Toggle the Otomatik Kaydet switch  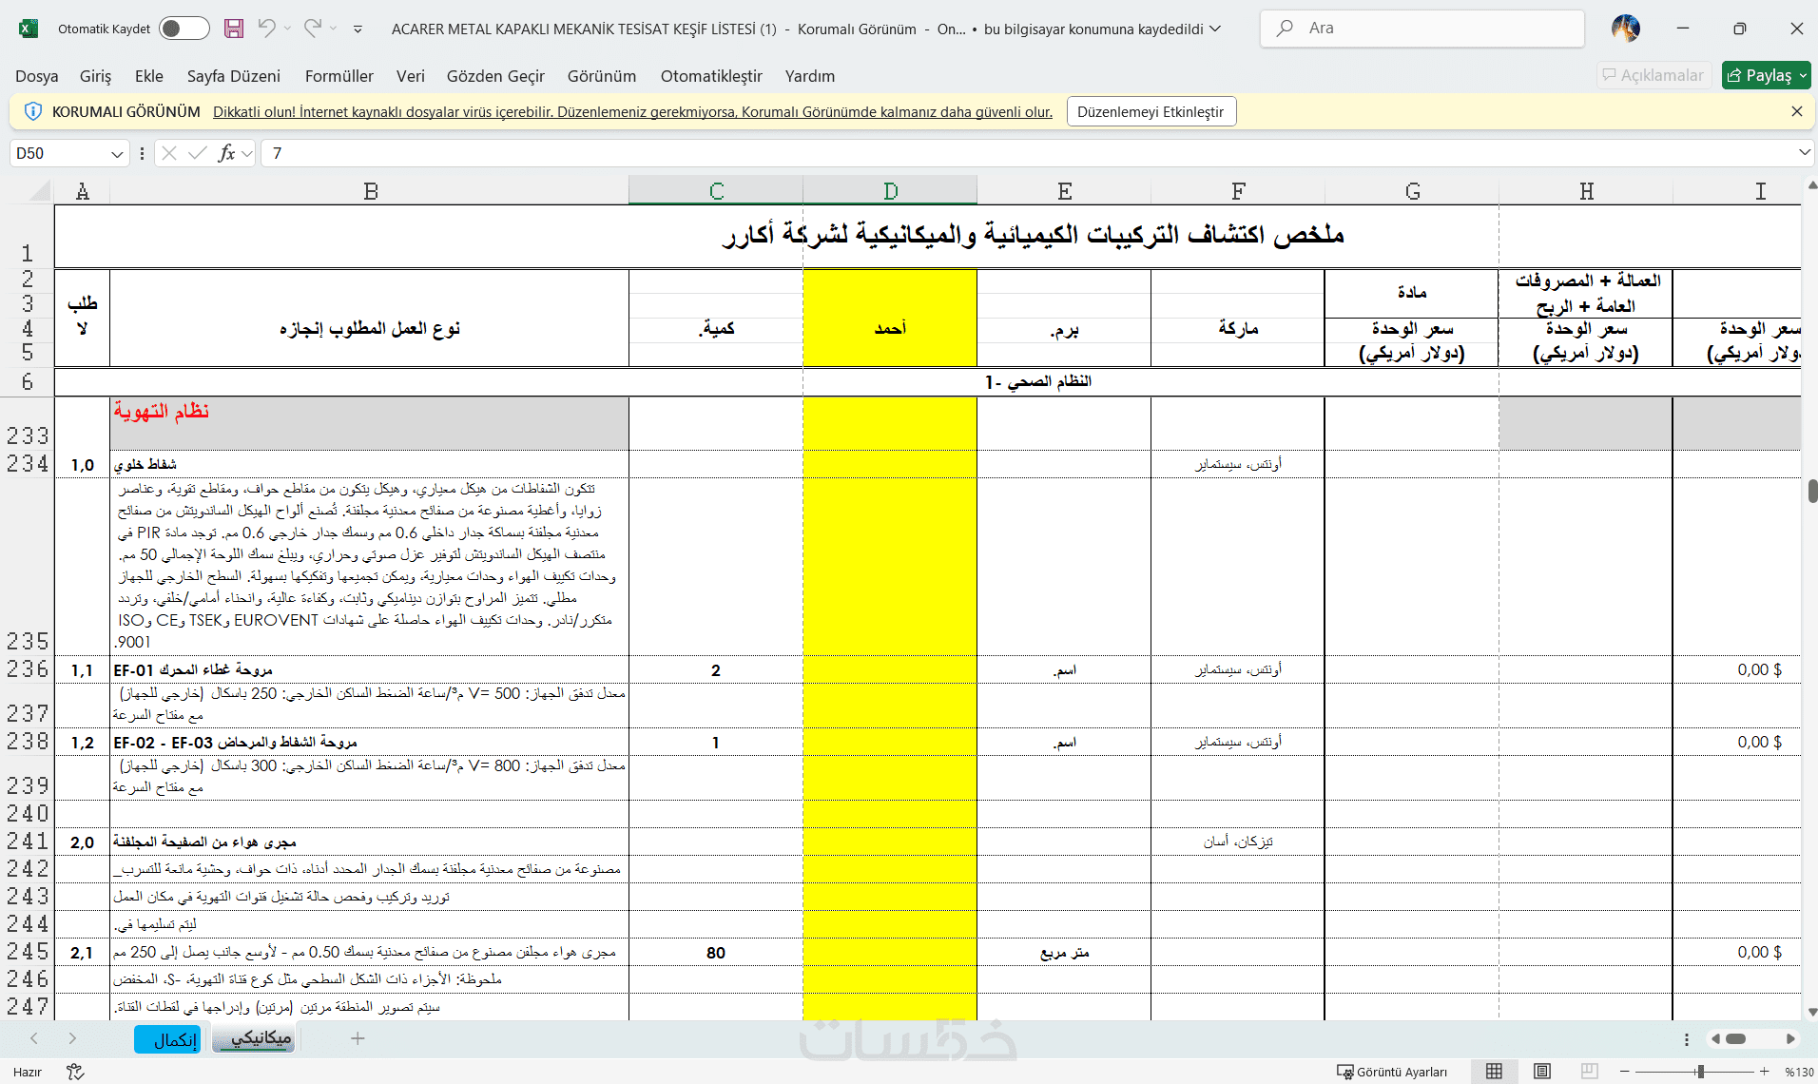[x=184, y=29]
